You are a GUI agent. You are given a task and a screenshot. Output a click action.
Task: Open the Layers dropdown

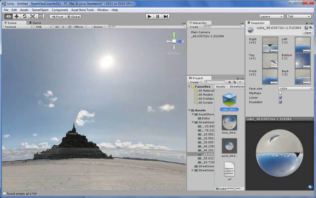271,16
